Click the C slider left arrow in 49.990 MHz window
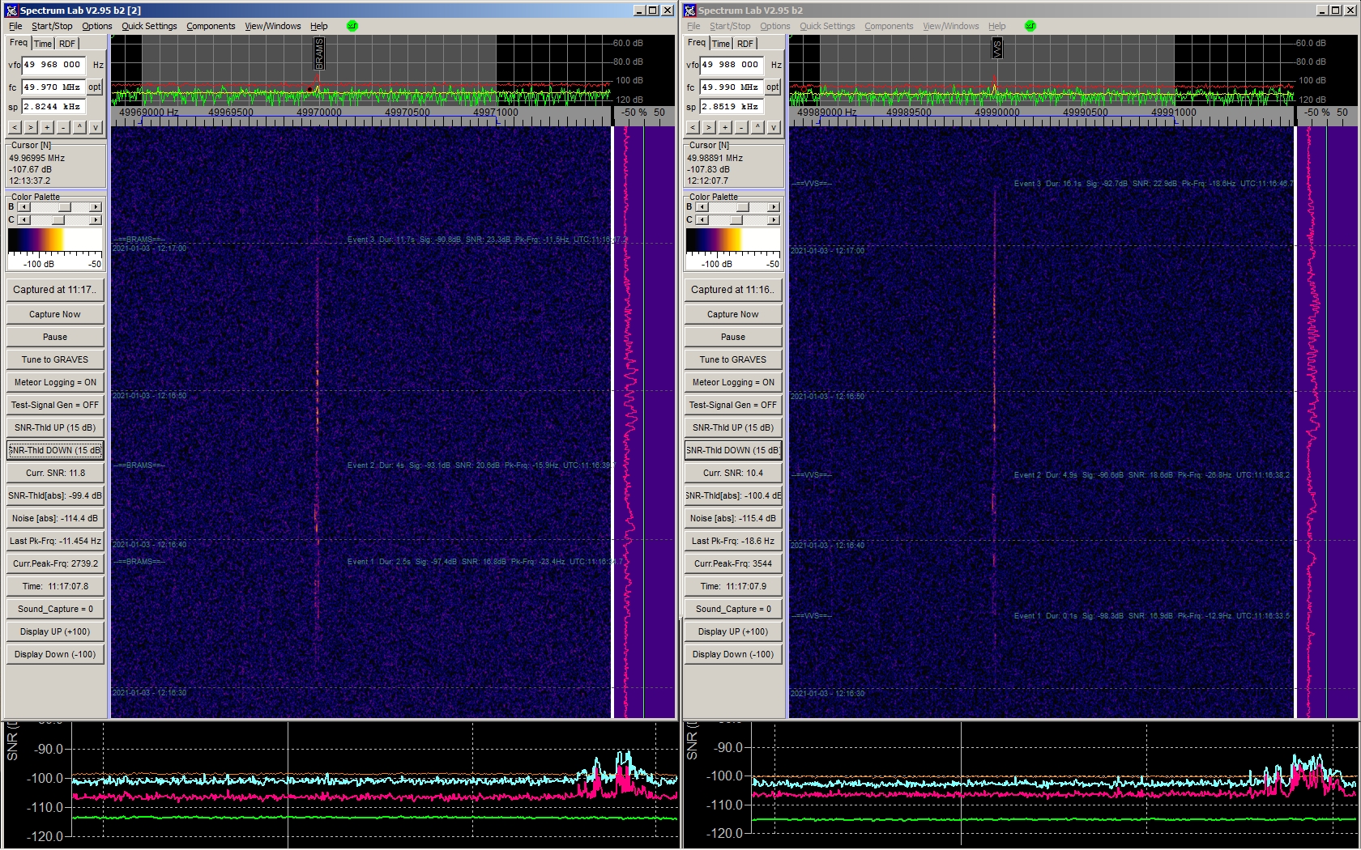 [702, 220]
